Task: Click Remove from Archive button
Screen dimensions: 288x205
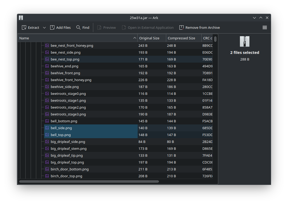Action: pos(199,27)
